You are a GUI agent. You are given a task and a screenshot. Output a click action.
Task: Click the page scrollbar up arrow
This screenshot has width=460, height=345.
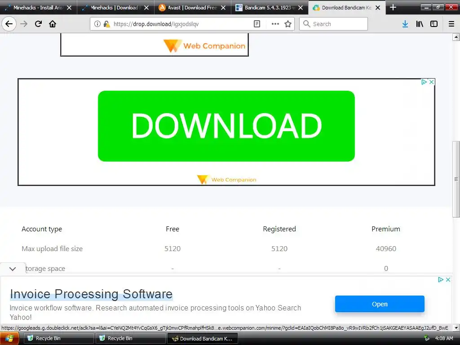pyautogui.click(x=456, y=37)
